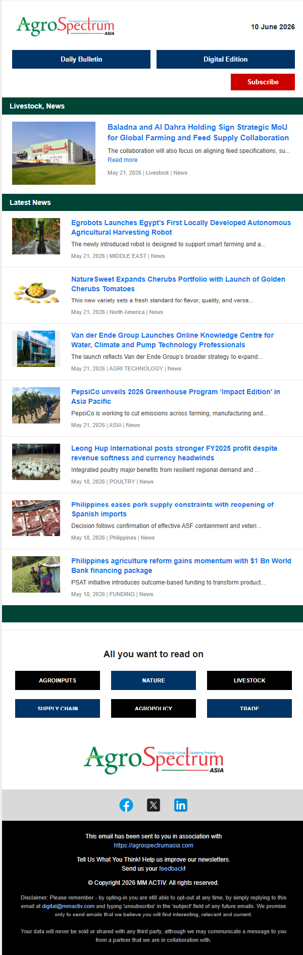Click the 10 June 2026 date text

pyautogui.click(x=273, y=27)
